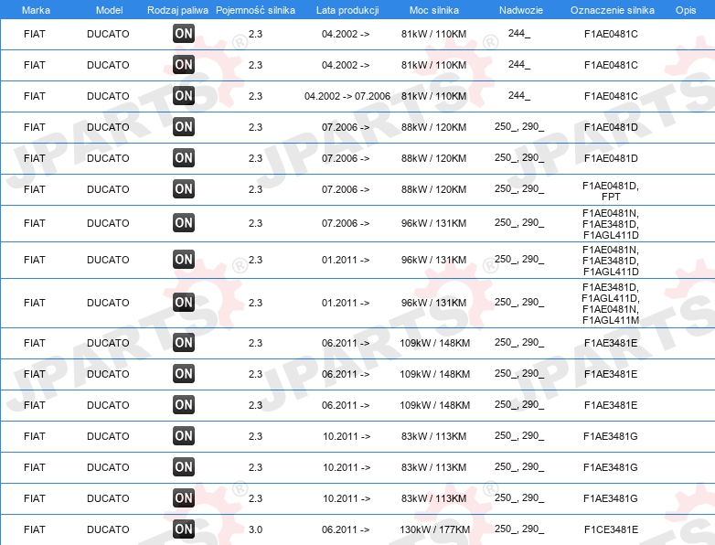Select the four-code engine cell containing F1AGL411M
Screen dimensions: 715x545
click(611, 304)
